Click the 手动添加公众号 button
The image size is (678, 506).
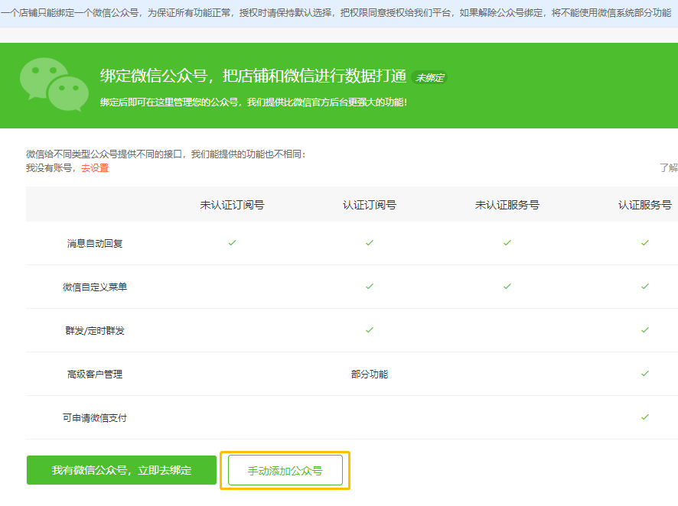pos(285,471)
